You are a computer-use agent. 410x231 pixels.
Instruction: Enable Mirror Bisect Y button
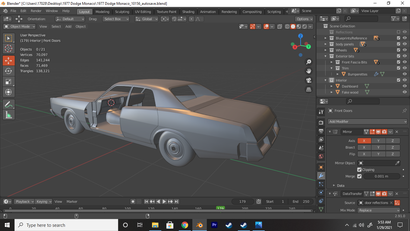pyautogui.click(x=378, y=147)
